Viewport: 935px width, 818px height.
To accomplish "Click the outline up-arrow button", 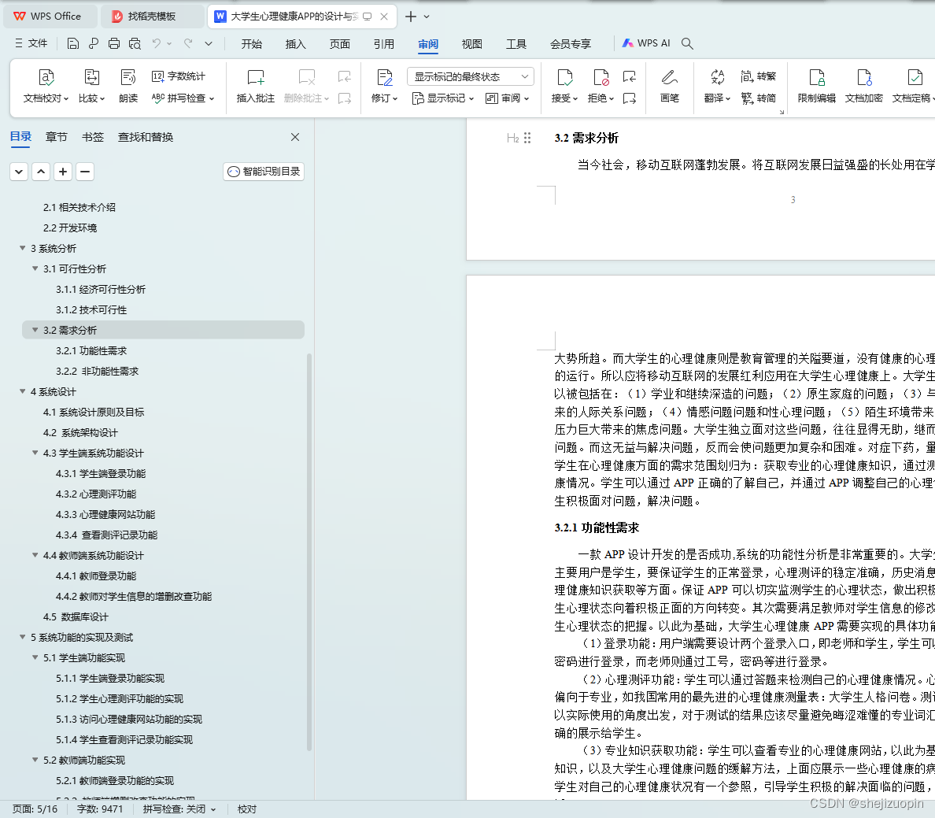I will tap(41, 172).
